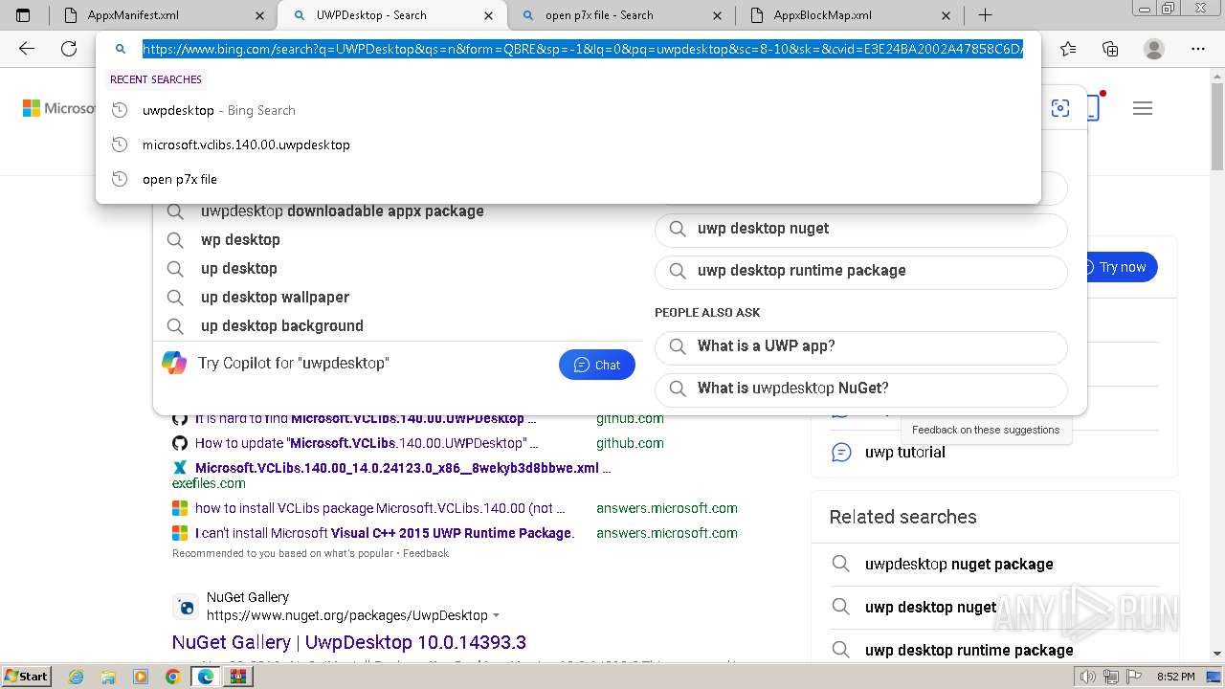Select recent search microsoft.vclibs.140.00.uwpdesktop
The width and height of the screenshot is (1225, 689).
(568, 144)
